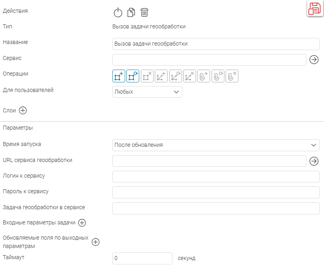Click arrow icon next to URL сервиса геообработки
Image resolution: width=324 pixels, height=266 pixels.
pos(314,161)
